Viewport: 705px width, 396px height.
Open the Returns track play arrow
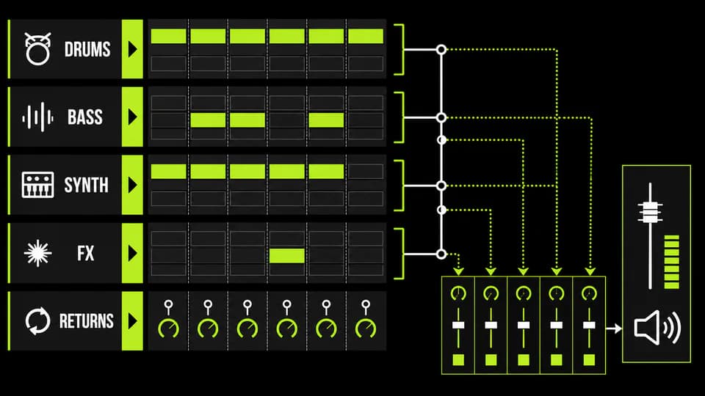[132, 321]
